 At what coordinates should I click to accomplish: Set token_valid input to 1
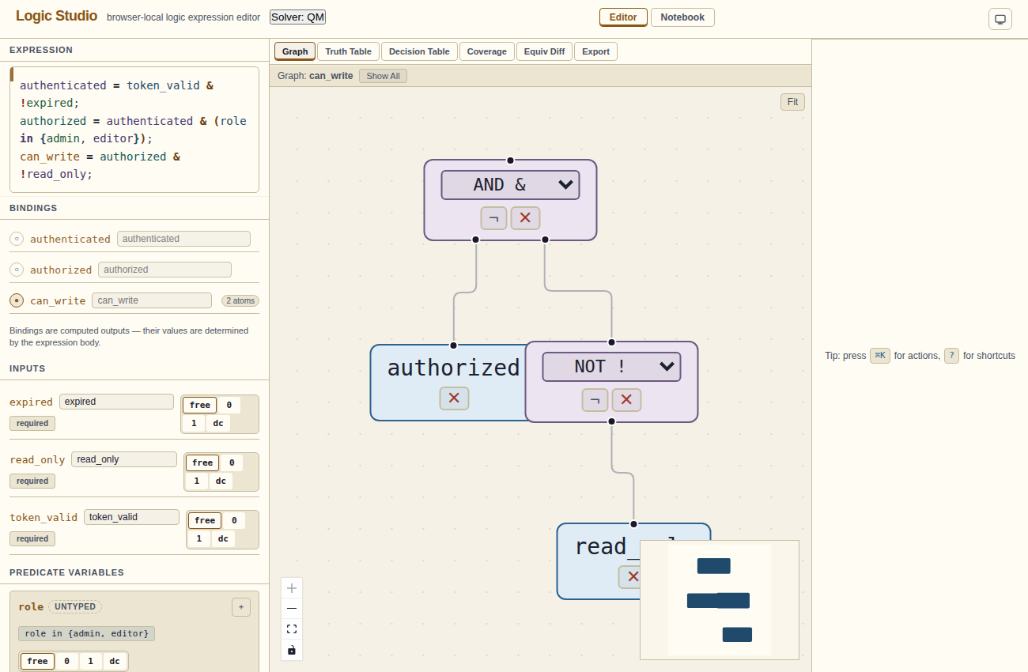198,538
